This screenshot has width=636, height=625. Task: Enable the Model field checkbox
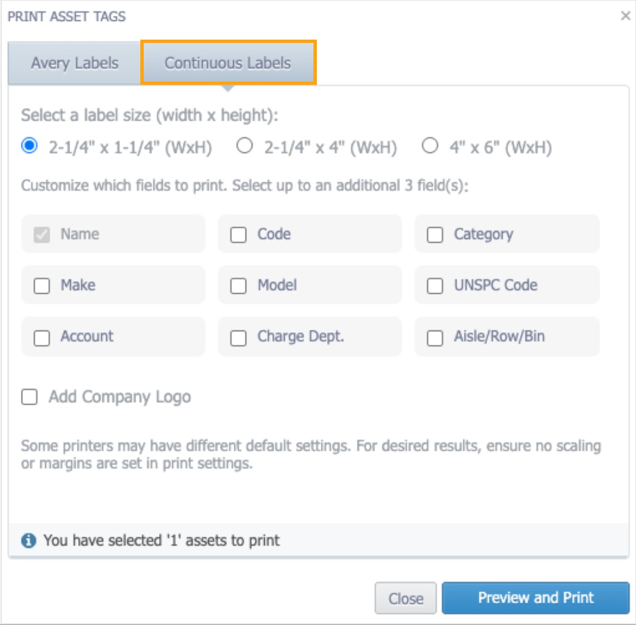pyautogui.click(x=238, y=285)
